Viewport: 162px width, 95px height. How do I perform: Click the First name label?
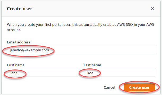pyautogui.click(x=16, y=65)
